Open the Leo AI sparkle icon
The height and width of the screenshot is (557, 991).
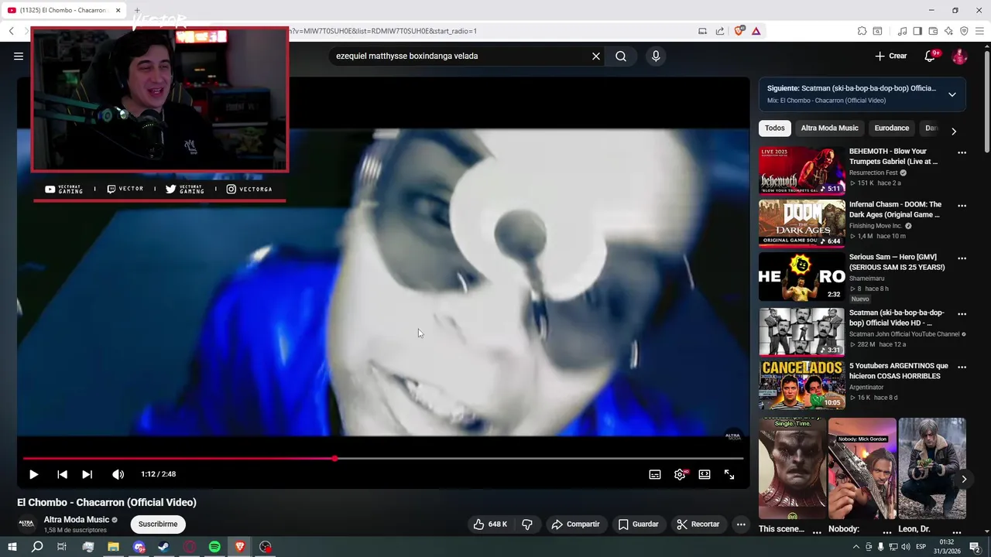(948, 31)
